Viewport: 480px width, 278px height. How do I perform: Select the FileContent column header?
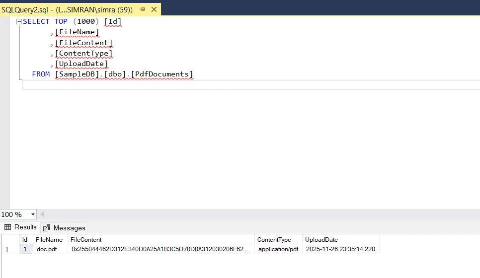point(161,239)
